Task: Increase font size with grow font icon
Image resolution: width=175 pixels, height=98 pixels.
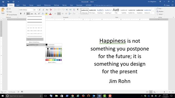Action: pyautogui.click(x=40, y=10)
